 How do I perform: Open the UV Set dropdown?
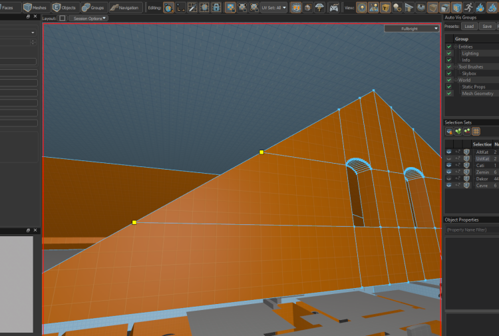click(274, 7)
